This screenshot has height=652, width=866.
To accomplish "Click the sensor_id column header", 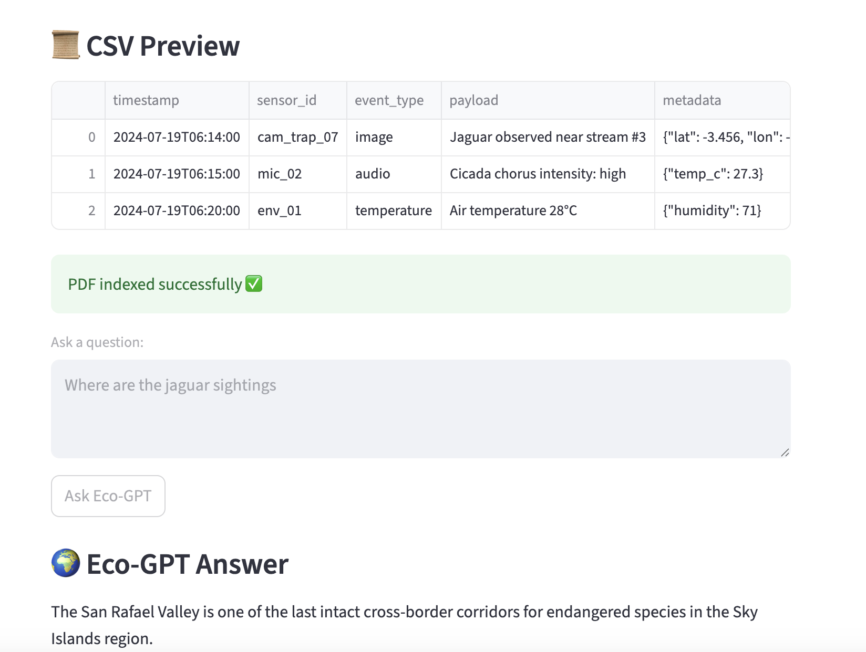I will 286,100.
